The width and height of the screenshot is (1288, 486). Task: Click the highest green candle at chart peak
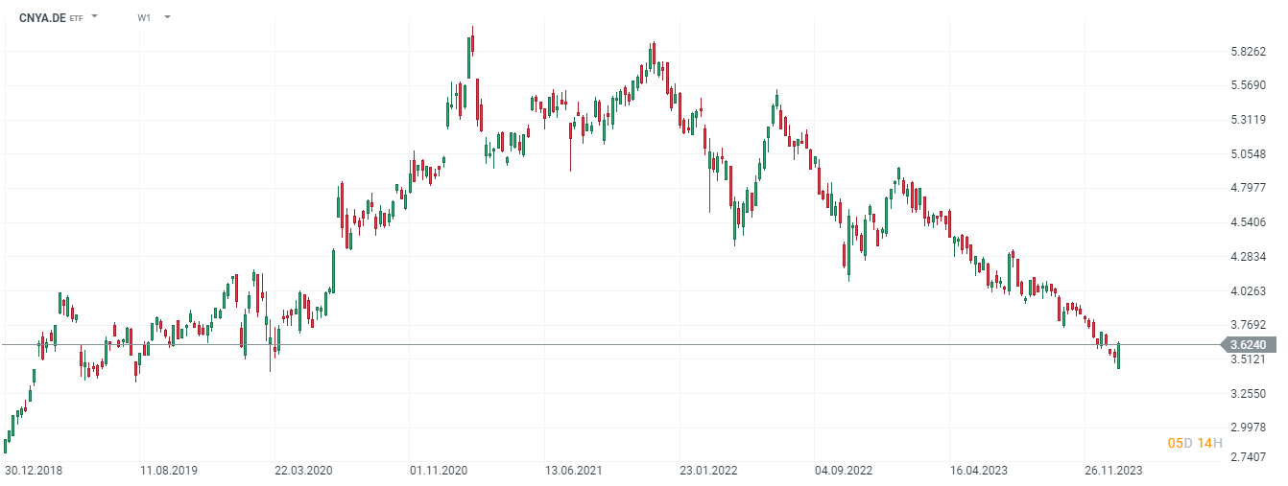point(469,56)
